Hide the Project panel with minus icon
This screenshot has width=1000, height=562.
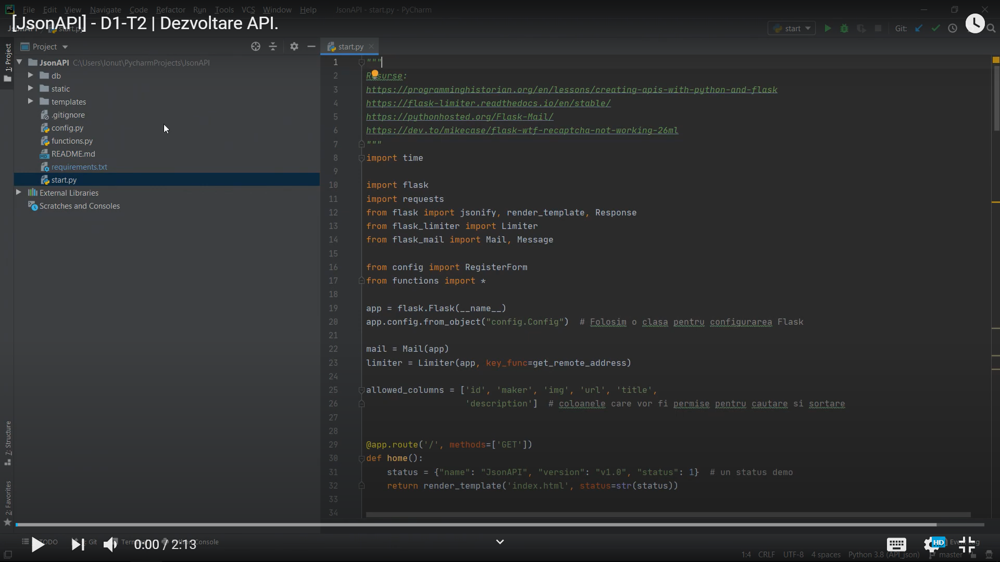pyautogui.click(x=311, y=47)
